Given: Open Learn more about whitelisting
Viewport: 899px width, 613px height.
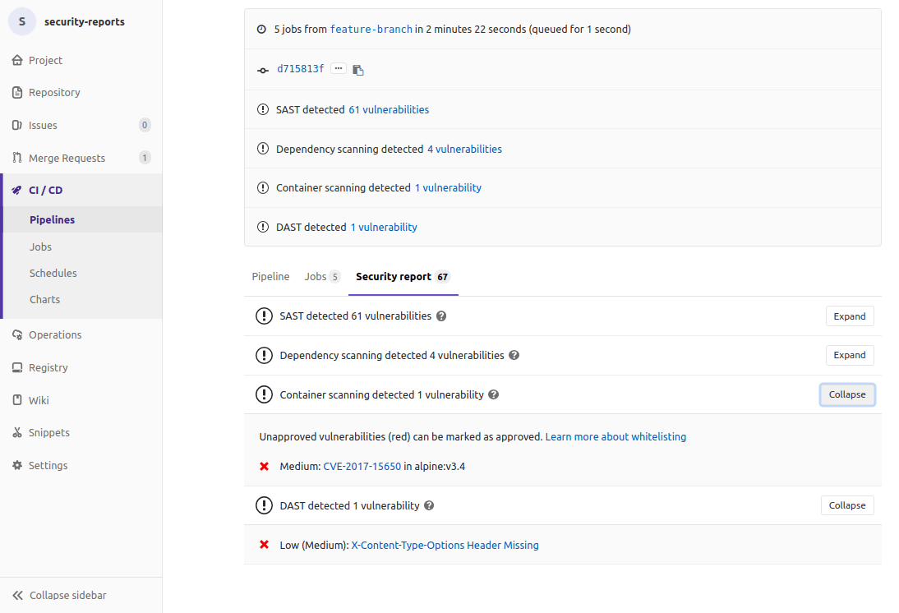Looking at the screenshot, I should coord(615,436).
